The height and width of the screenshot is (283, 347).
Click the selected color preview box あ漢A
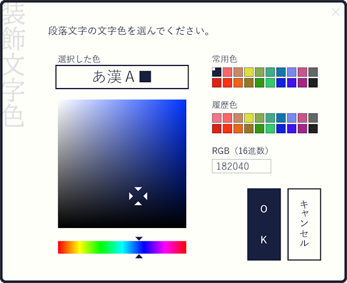[122, 77]
